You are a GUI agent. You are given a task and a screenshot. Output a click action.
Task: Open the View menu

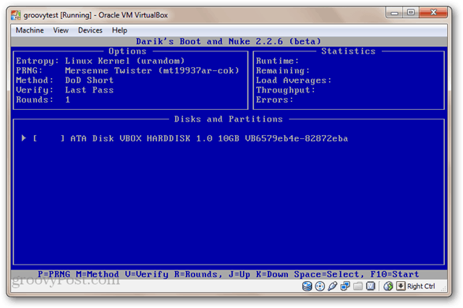tap(61, 30)
